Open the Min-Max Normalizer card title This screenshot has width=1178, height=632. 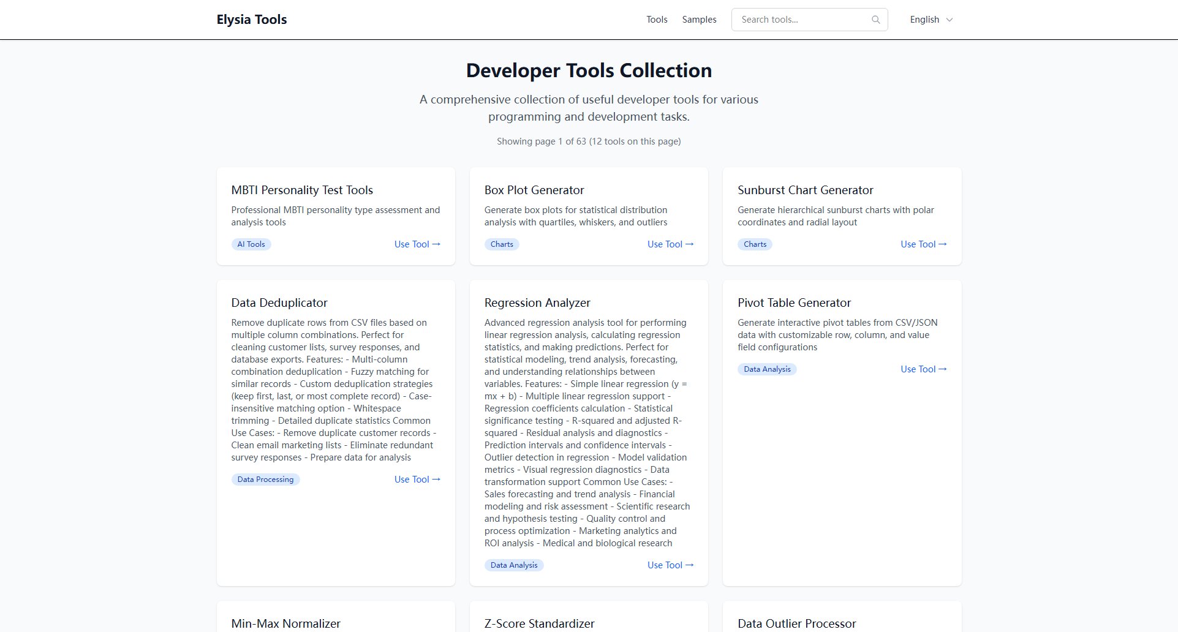[285, 623]
